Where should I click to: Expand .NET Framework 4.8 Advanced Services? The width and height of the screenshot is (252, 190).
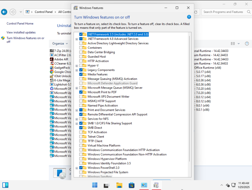[77, 39]
